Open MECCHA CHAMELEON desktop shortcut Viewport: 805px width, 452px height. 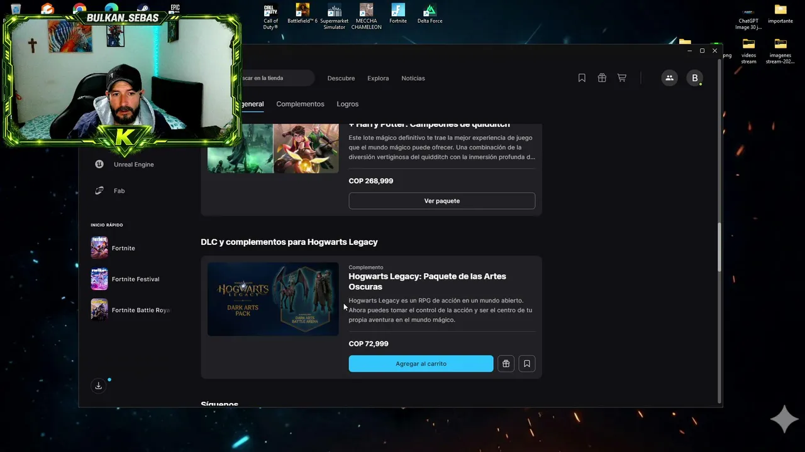point(366,17)
